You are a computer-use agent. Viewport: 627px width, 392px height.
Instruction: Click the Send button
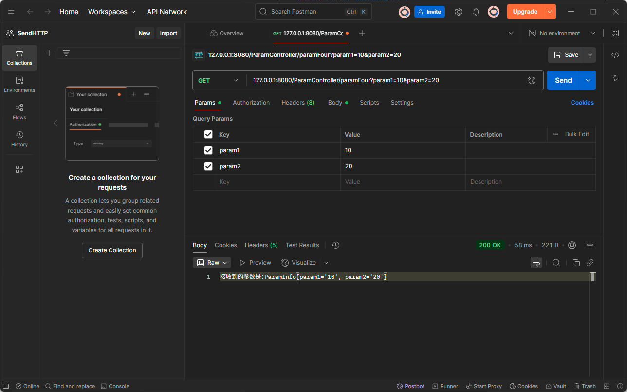coord(564,80)
